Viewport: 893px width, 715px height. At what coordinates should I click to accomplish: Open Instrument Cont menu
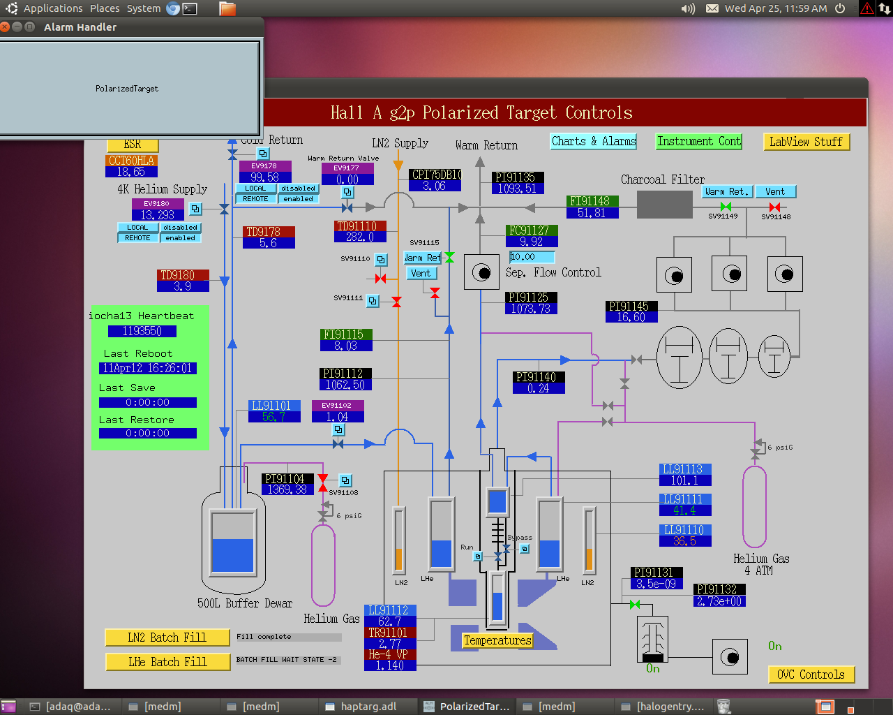pyautogui.click(x=699, y=141)
